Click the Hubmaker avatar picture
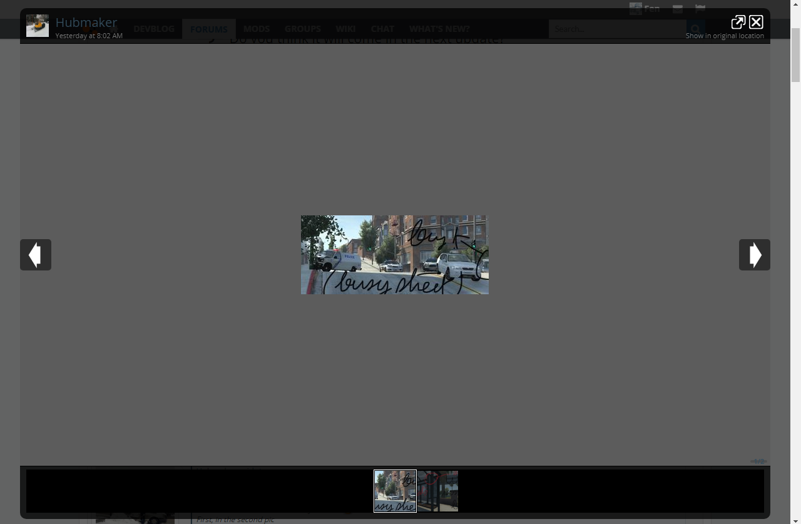Viewport: 801px width, 524px height. point(38,26)
